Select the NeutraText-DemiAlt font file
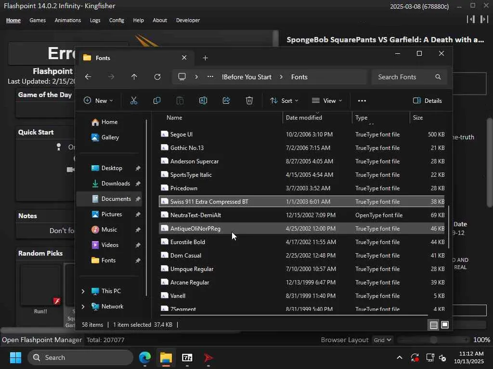 tap(302, 215)
